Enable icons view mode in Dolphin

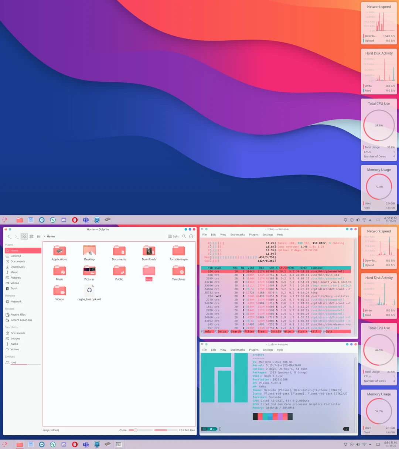tap(24, 236)
